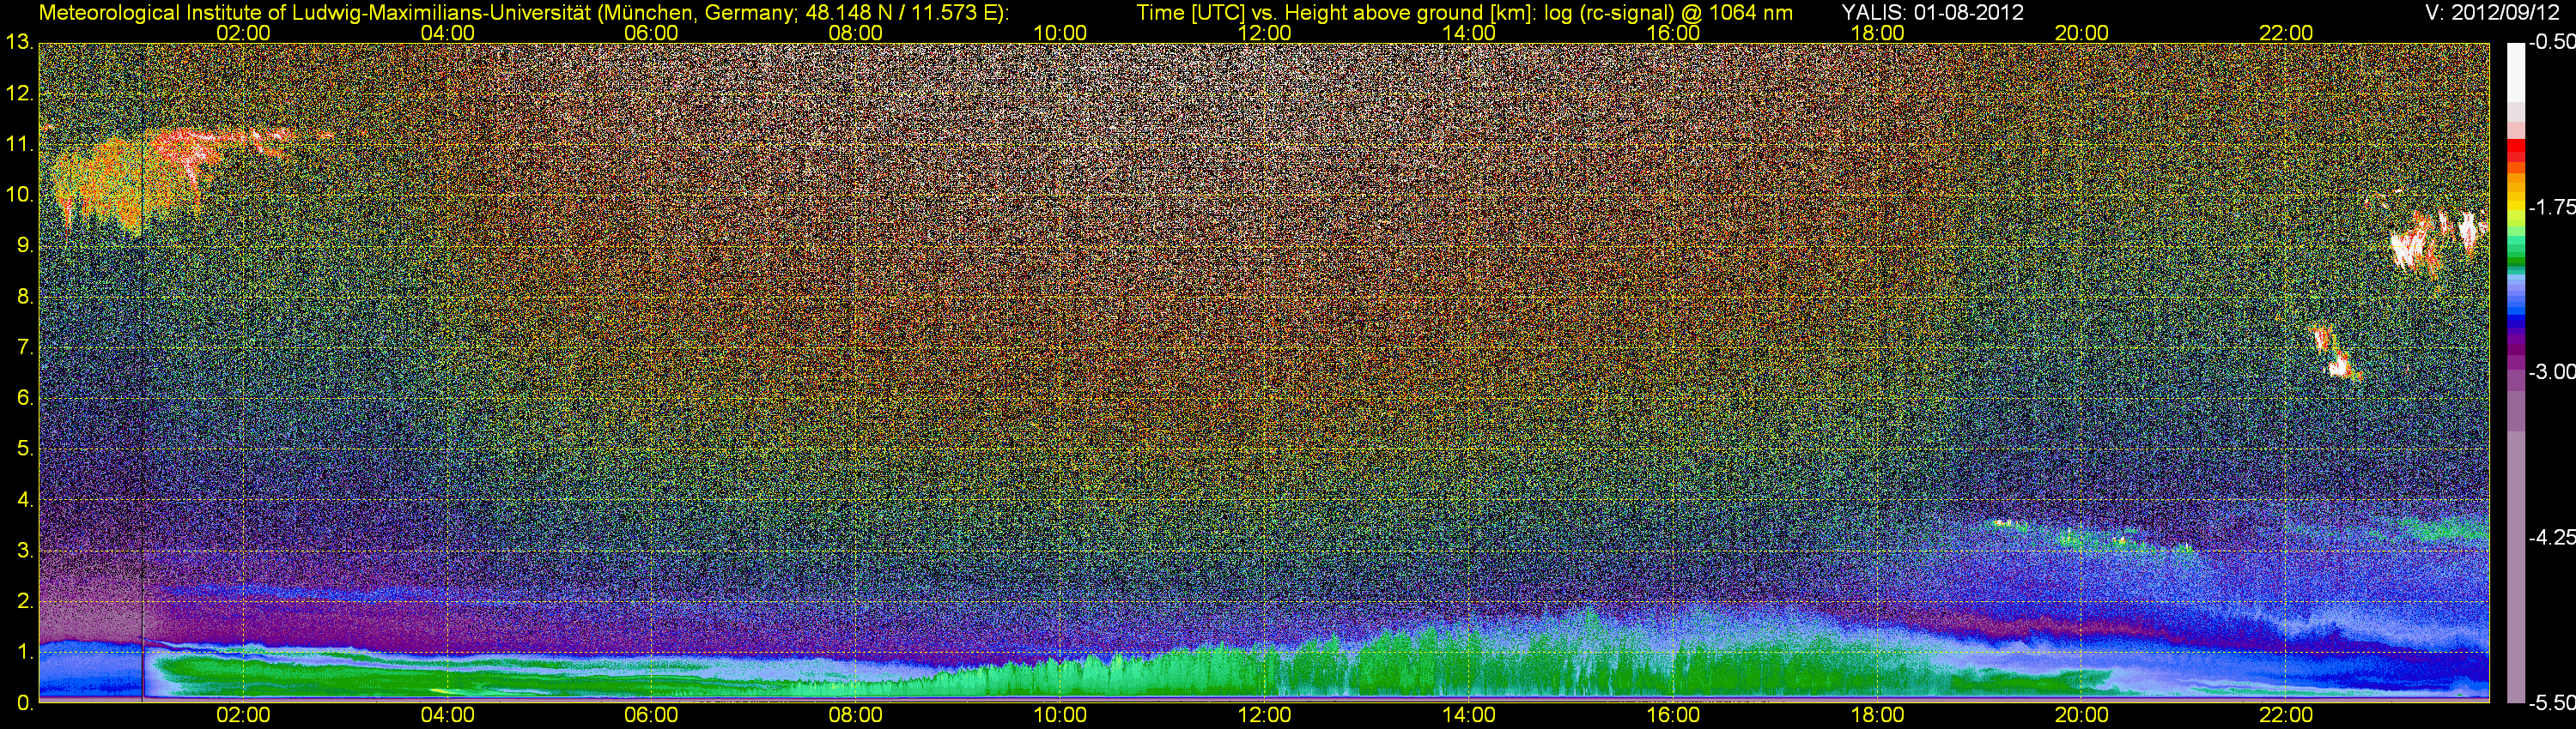Click the -0.50 value on the color scale
The width and height of the screenshot is (2576, 729).
click(x=2551, y=43)
